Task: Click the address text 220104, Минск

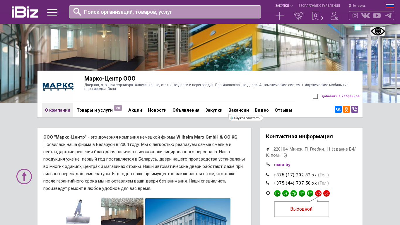Action: click(311, 152)
